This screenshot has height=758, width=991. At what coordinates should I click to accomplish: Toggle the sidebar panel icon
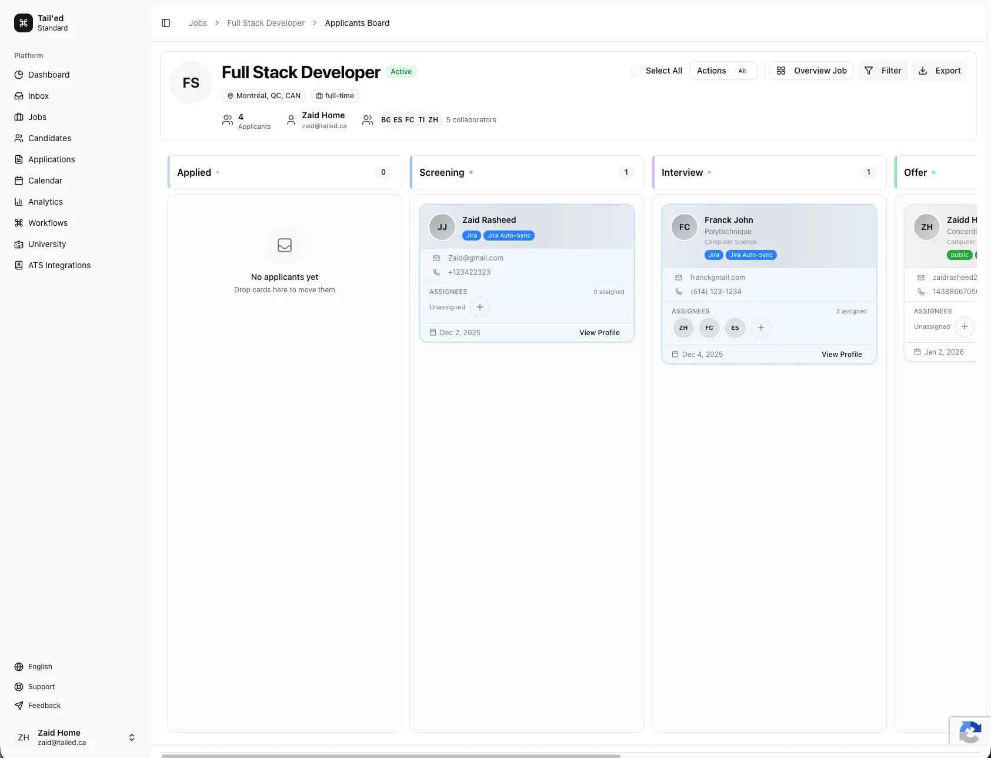coord(166,23)
